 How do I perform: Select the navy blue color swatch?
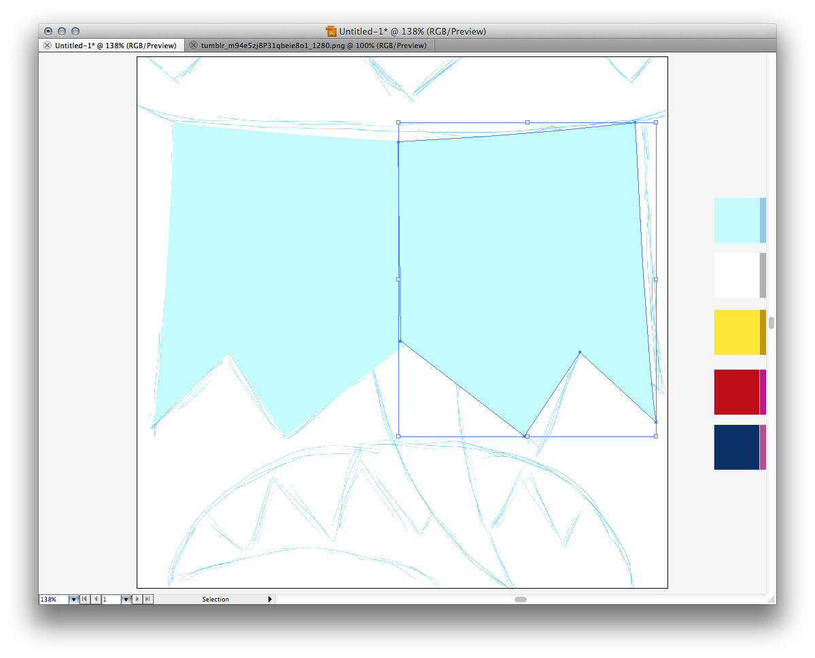click(x=736, y=447)
